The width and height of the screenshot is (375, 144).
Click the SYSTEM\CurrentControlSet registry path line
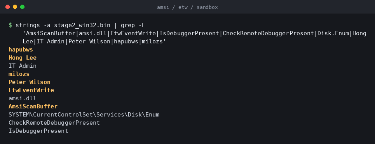[84, 115]
